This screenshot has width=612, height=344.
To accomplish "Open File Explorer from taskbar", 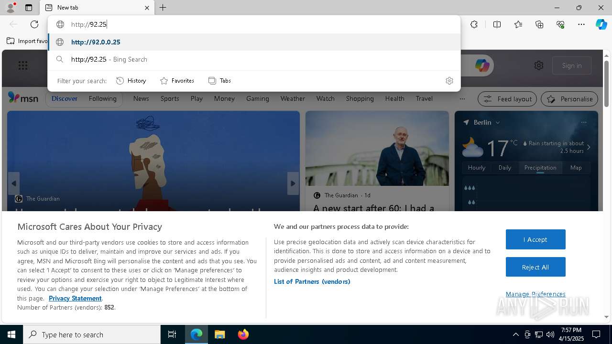I will click(219, 334).
